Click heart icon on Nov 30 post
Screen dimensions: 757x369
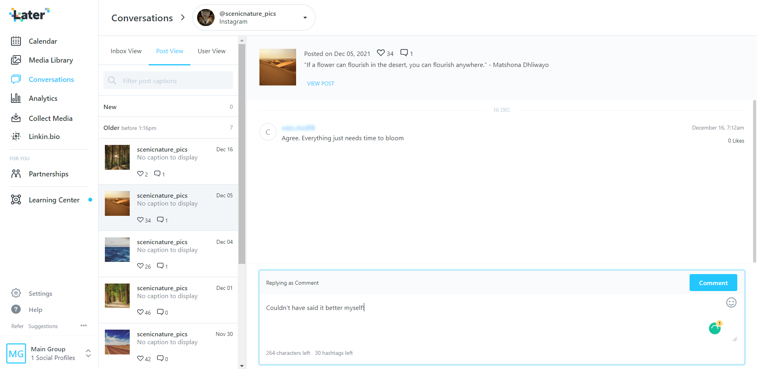click(140, 358)
